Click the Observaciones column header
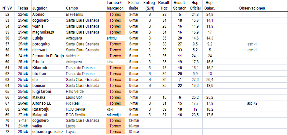Screen dimensions: 288x135 tap(252, 8)
